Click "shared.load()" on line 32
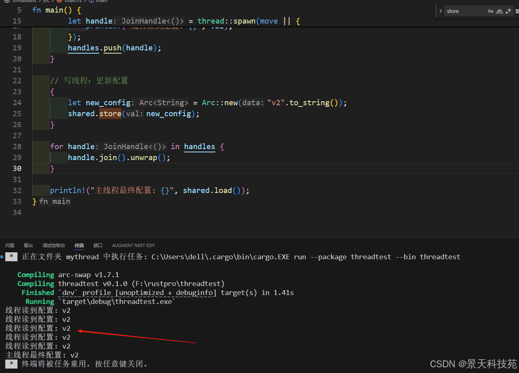 pyautogui.click(x=214, y=191)
